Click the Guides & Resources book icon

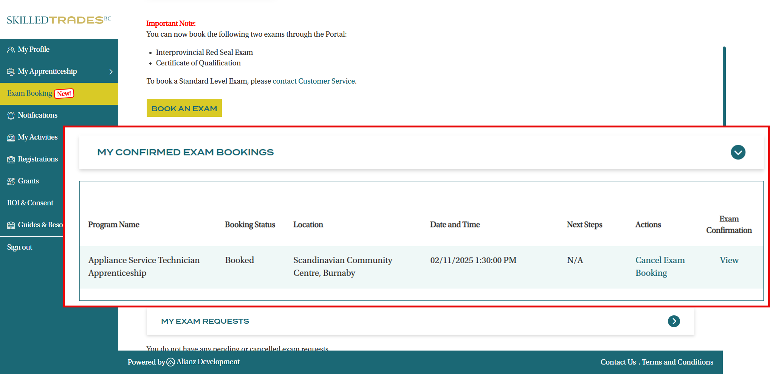coord(11,225)
